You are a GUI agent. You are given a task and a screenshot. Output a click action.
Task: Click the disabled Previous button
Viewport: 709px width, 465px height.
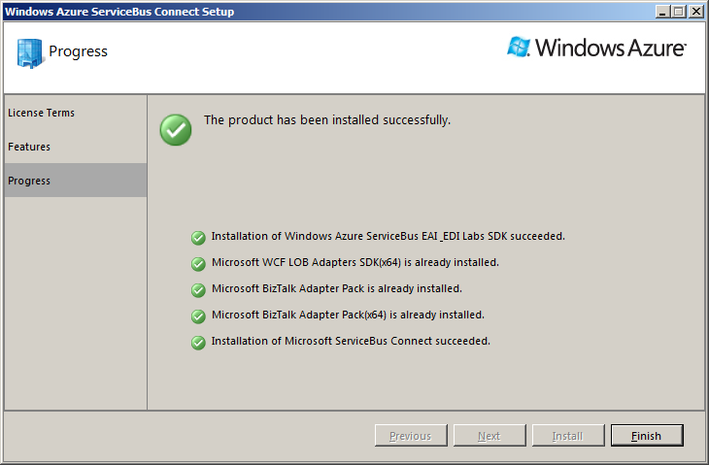[x=411, y=435]
